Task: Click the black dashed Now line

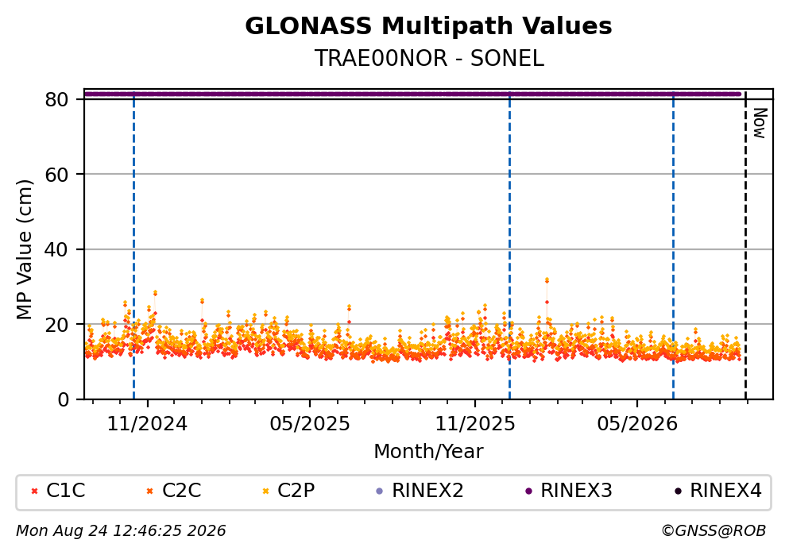Action: [x=745, y=245]
